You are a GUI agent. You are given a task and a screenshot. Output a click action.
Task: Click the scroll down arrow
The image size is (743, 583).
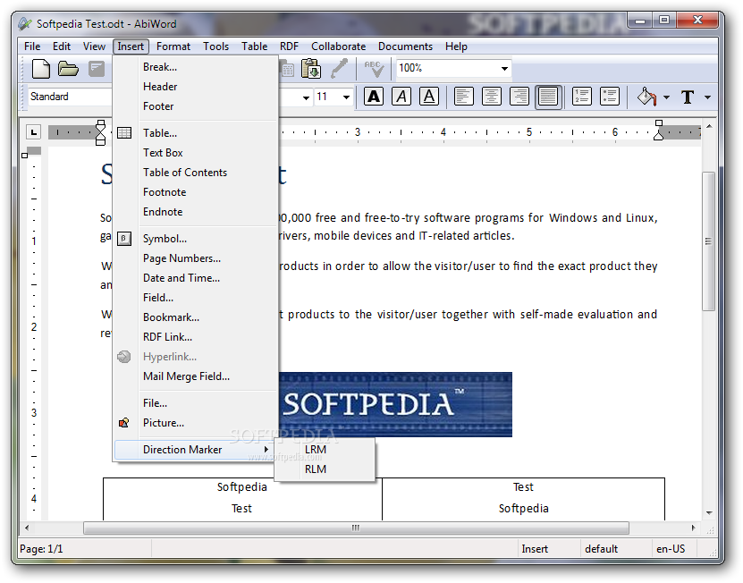click(709, 513)
